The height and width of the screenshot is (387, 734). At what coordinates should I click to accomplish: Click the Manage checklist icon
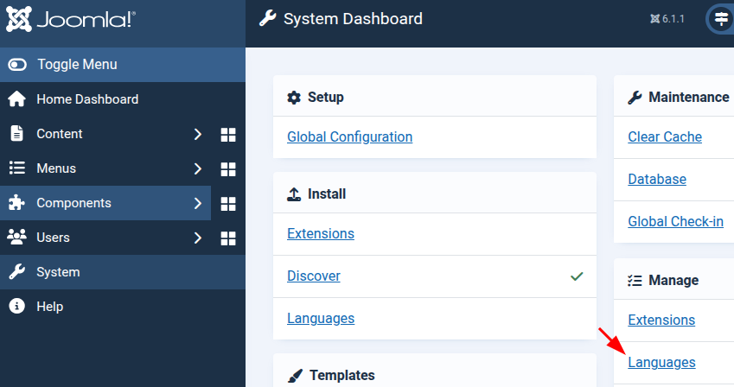click(x=635, y=281)
